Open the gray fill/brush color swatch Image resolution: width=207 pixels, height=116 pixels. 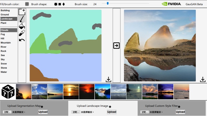pyautogui.click(x=27, y=4)
